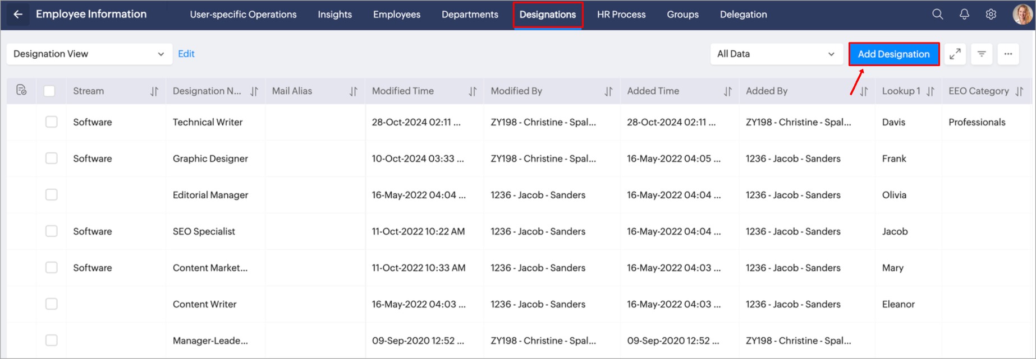1036x359 pixels.
Task: Open the Designation View dropdown
Action: (89, 54)
